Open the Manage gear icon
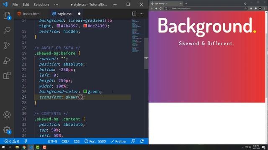Screen dimensions: 268x150 coord(7,130)
